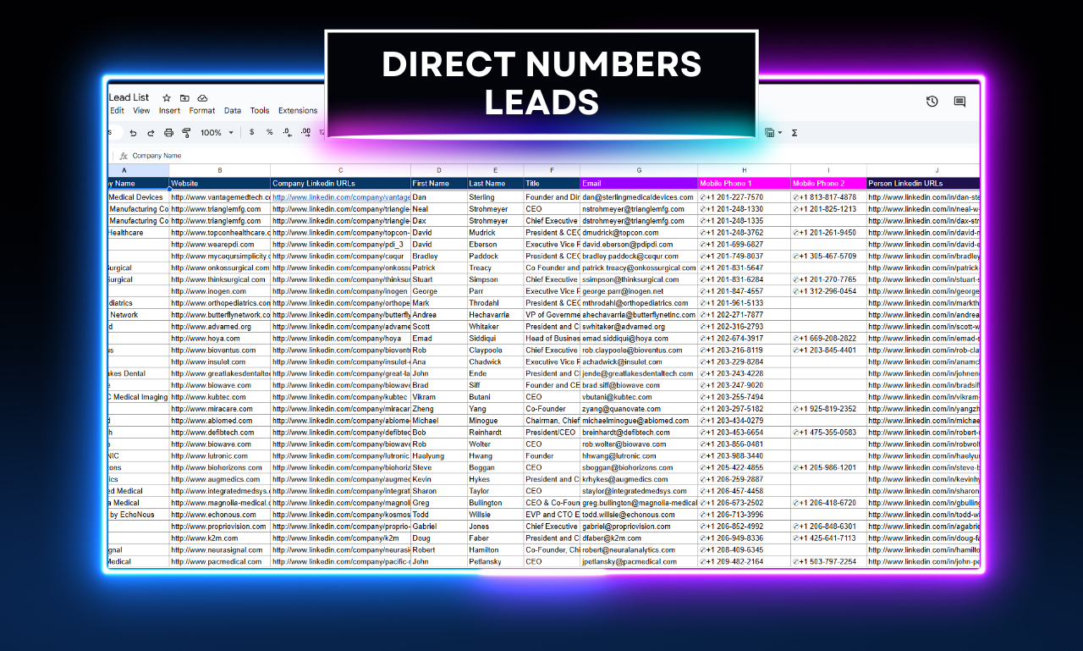The image size is (1083, 651).
Task: Click the Redo arrow
Action: click(x=151, y=133)
